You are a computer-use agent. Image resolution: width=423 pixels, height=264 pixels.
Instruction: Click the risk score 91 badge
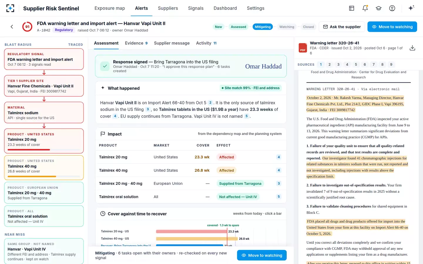point(27,27)
